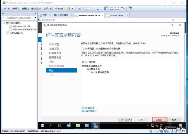
Task: Click the revert snapshot icon
Action: point(93,9)
